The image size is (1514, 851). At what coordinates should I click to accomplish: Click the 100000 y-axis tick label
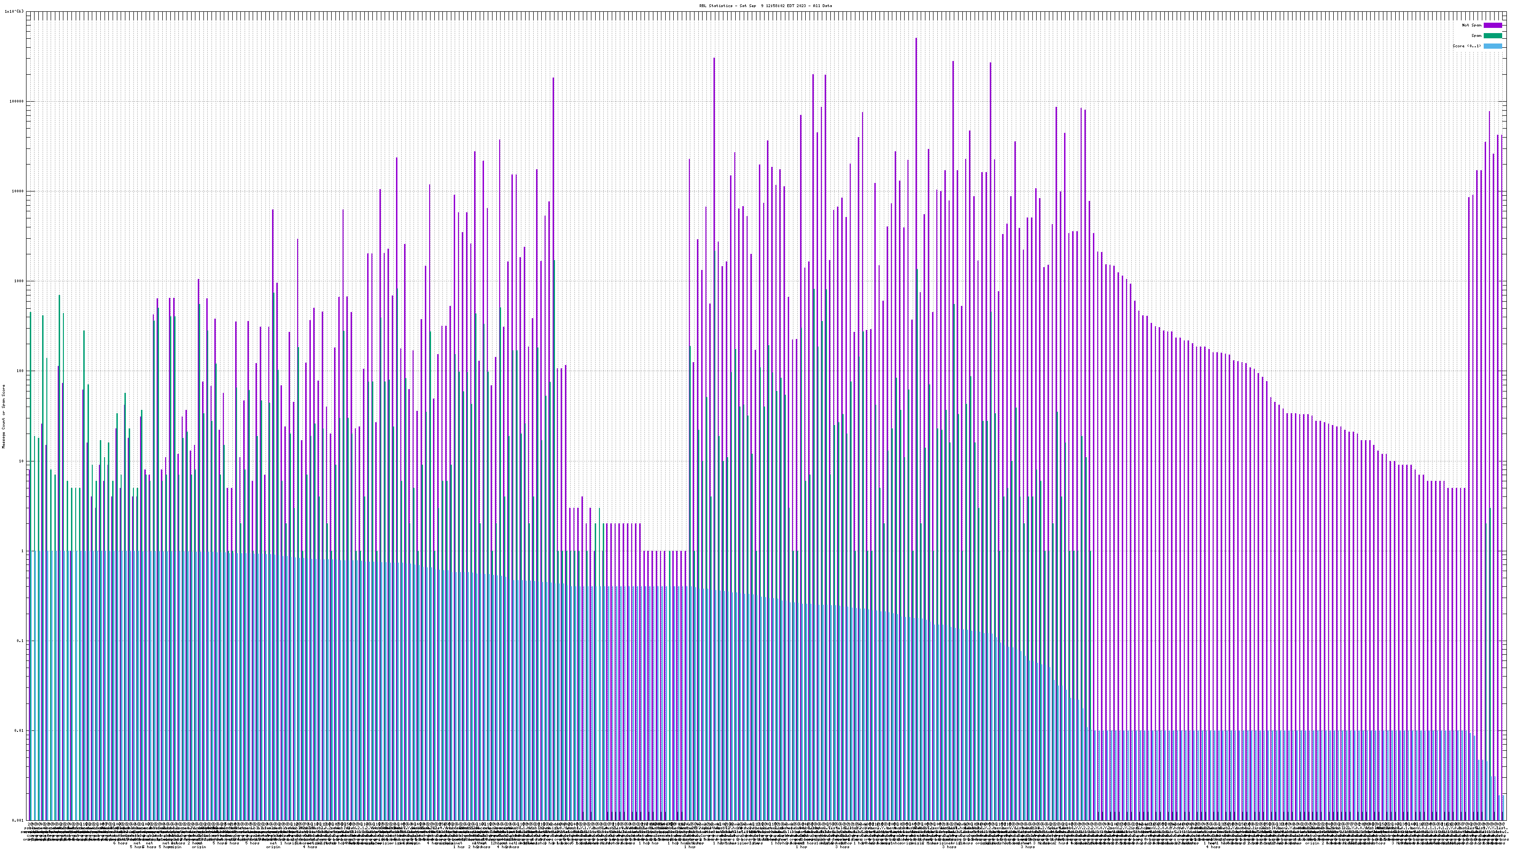17,101
